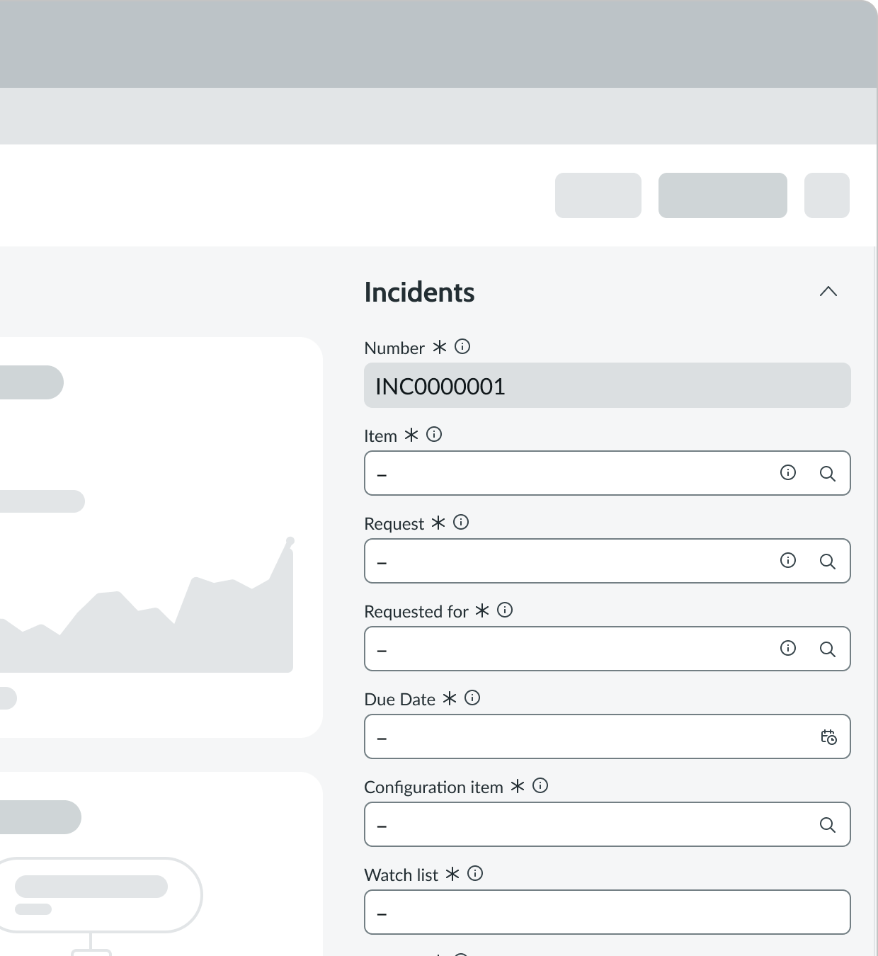Click the info circle inside the Request field

[x=787, y=561]
